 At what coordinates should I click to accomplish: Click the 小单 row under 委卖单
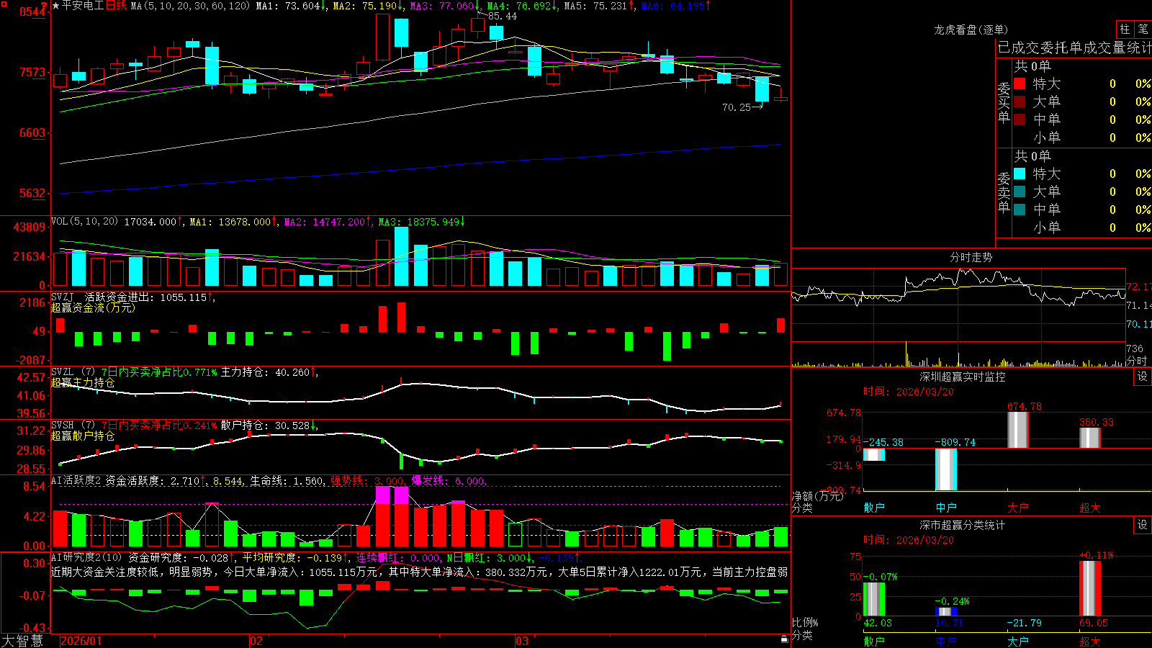pyautogui.click(x=1082, y=228)
